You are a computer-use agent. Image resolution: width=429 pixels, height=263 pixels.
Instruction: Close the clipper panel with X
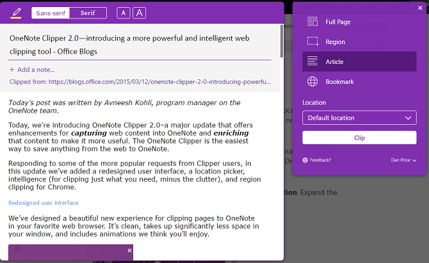point(420,8)
